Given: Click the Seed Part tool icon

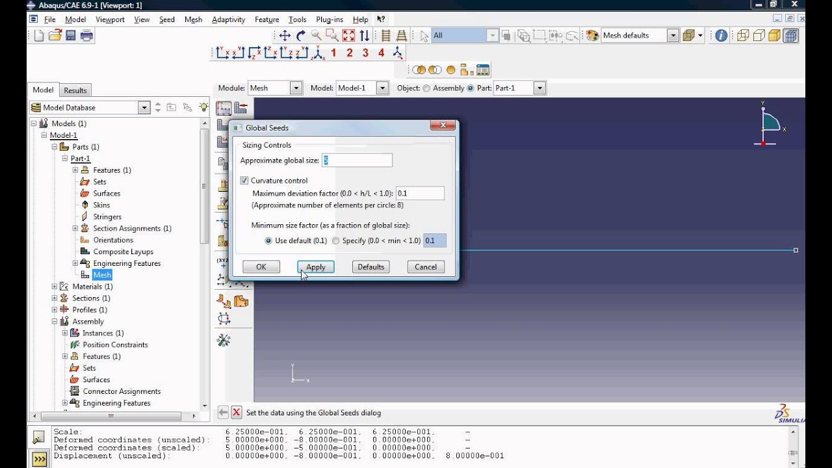Looking at the screenshot, I should (224, 109).
